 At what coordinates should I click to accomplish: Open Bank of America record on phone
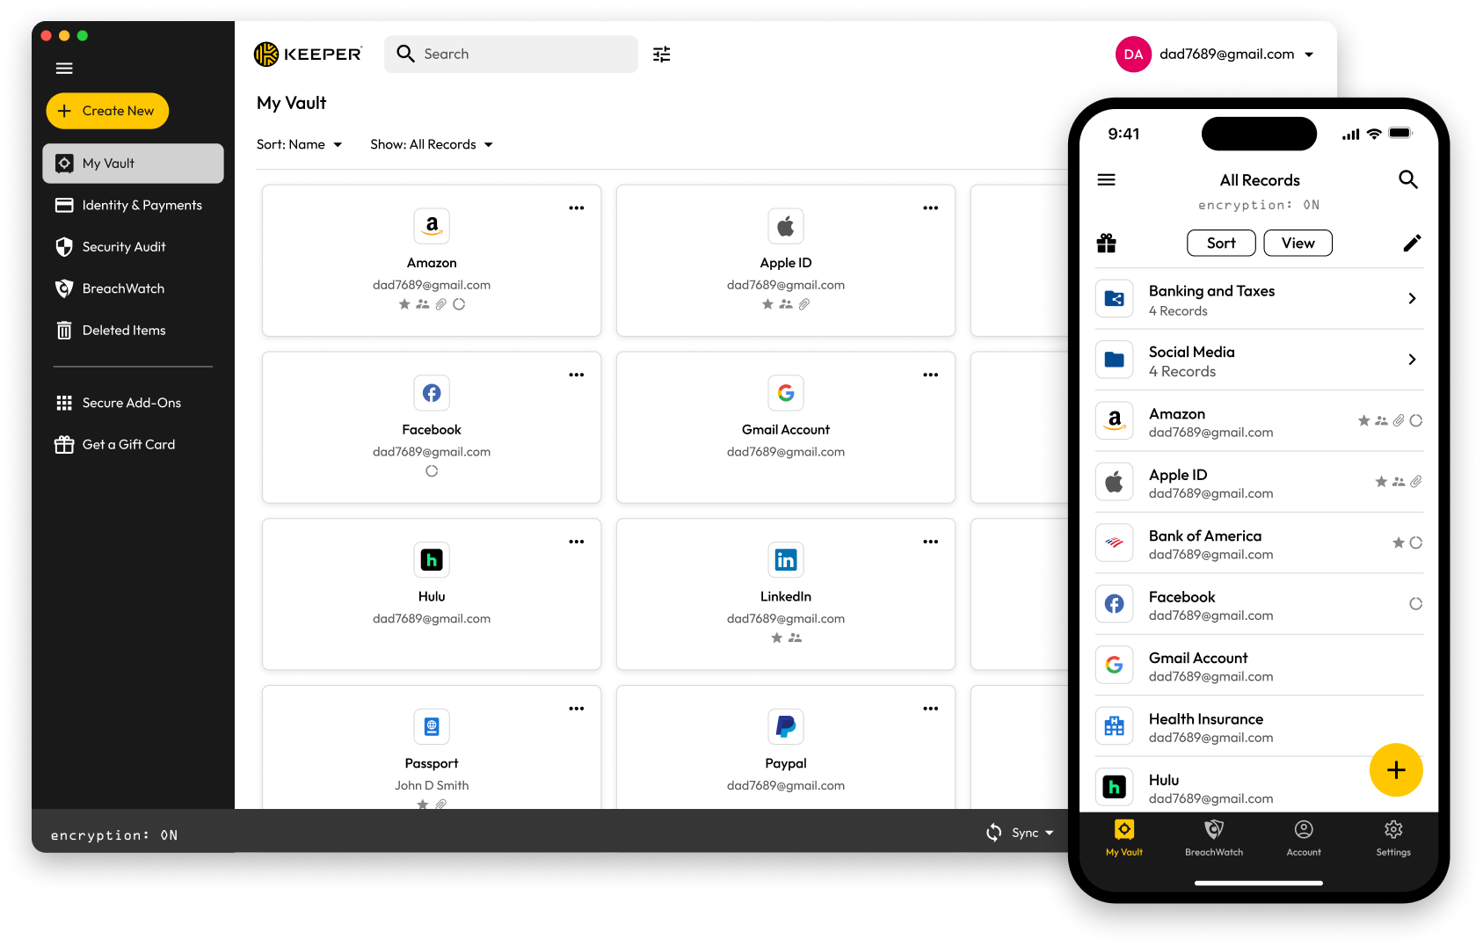(x=1259, y=543)
